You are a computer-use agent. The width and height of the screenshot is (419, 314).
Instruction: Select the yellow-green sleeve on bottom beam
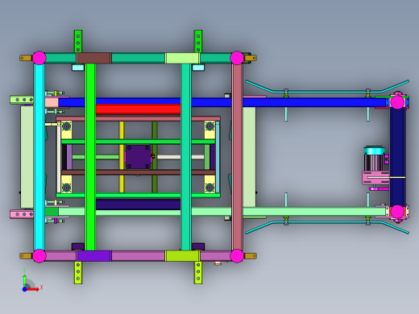point(182,256)
